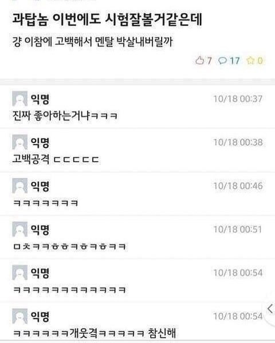This screenshot has height=343, width=275.
Task: Click the avatar of the 00:37 commenter
Action: point(19,99)
